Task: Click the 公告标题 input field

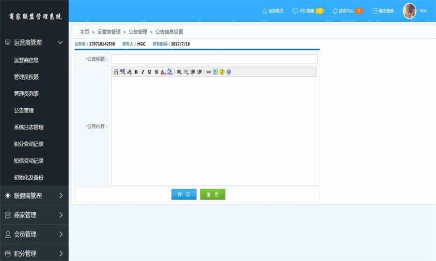Action: (214, 59)
